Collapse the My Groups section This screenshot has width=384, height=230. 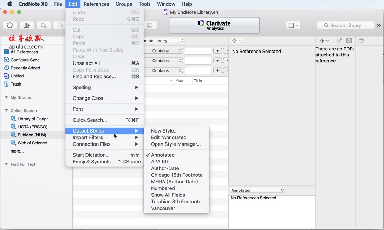click(x=6, y=97)
